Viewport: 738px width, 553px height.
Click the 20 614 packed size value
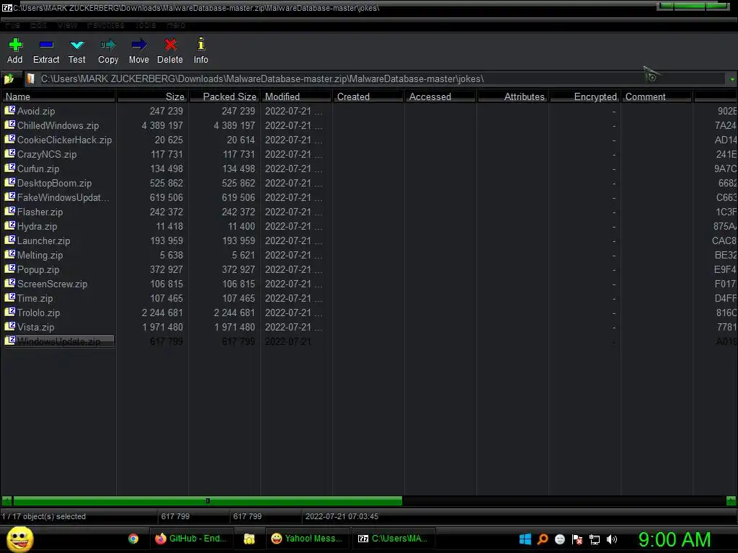tap(241, 140)
